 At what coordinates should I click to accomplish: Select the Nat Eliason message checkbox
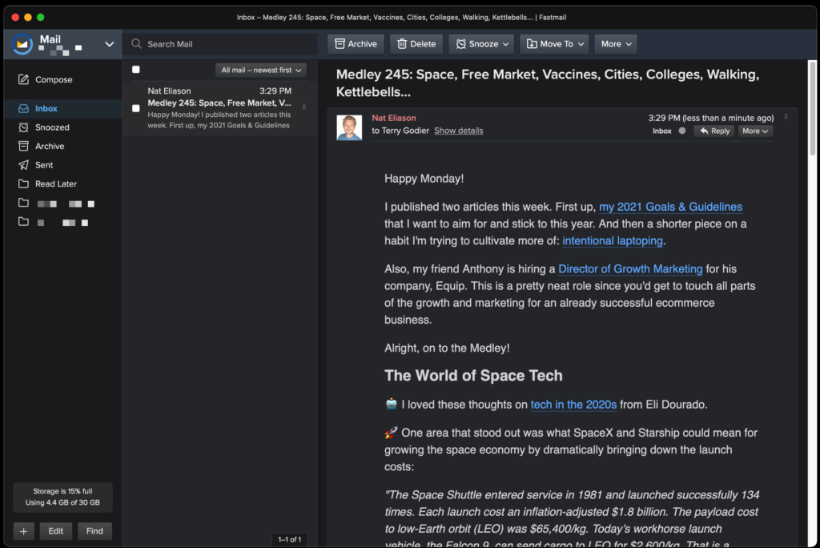click(136, 108)
